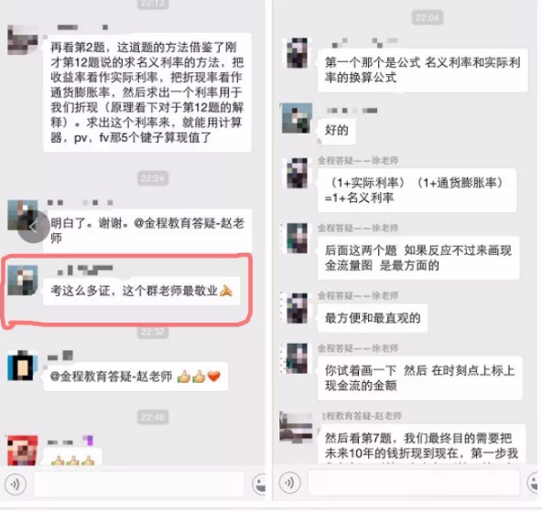Open the red pixelated avatar profile

tap(23, 450)
